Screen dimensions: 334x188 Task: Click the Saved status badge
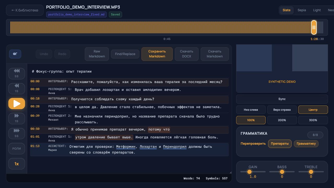115,15
